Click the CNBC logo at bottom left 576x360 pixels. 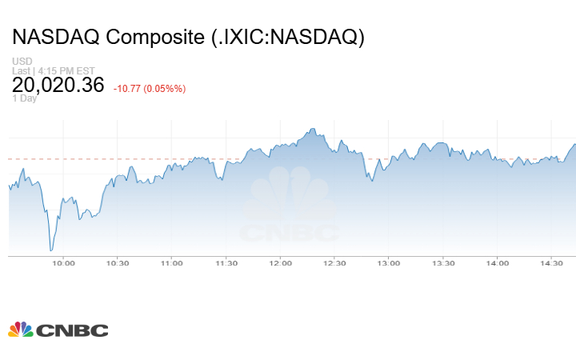pyautogui.click(x=58, y=330)
